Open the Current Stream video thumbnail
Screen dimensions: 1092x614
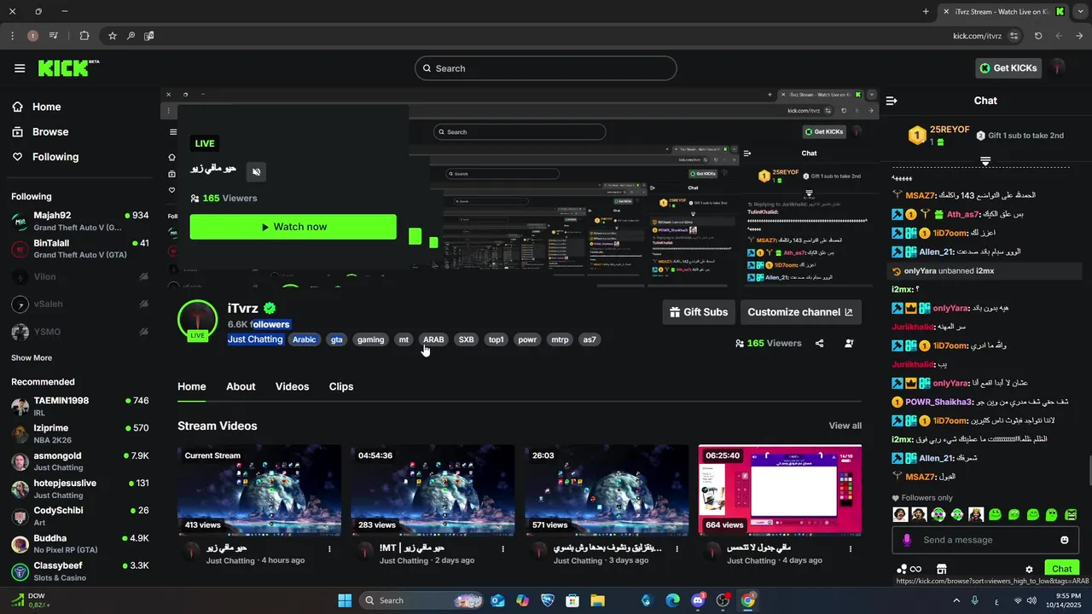pyautogui.click(x=259, y=490)
